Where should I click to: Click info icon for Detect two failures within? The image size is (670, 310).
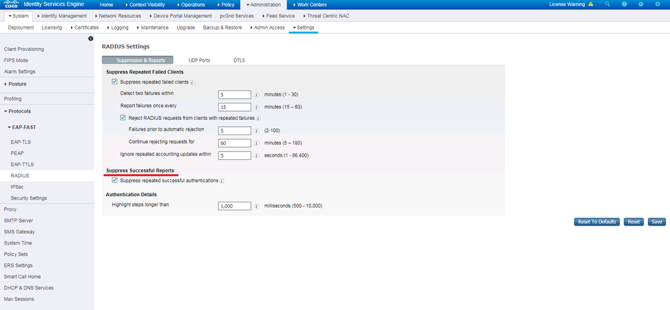click(257, 95)
